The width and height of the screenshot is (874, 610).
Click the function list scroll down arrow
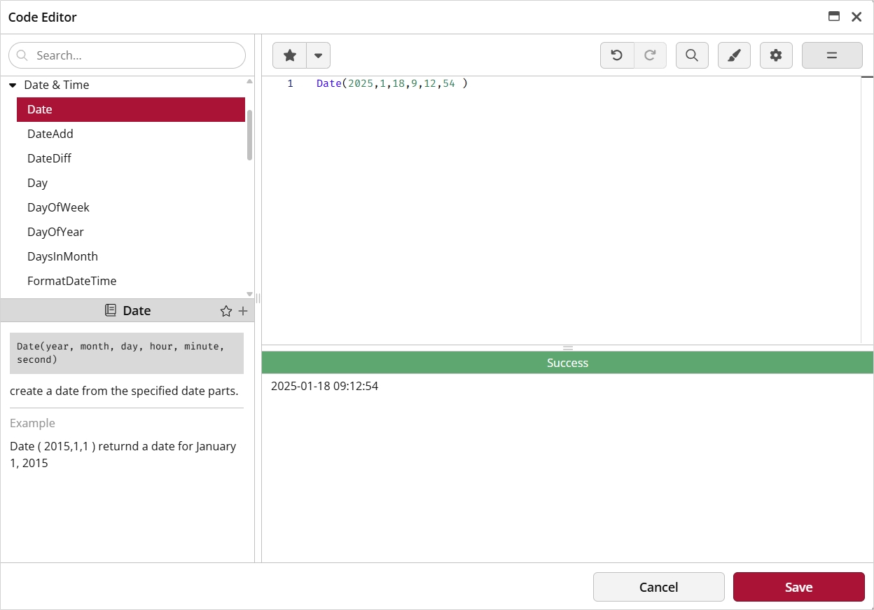(x=250, y=293)
